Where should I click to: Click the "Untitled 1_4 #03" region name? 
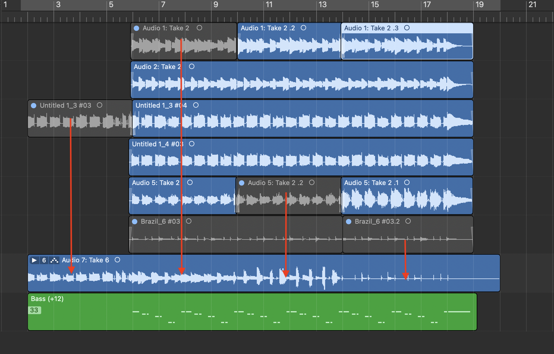tap(158, 144)
